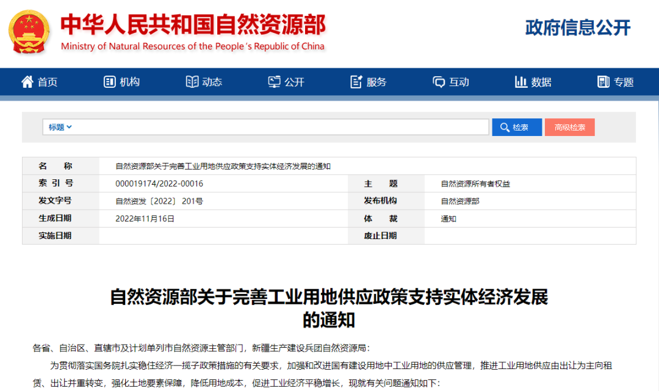This screenshot has height=391, width=659.
Task: Open the 首页 navigation menu item
Action: click(48, 82)
